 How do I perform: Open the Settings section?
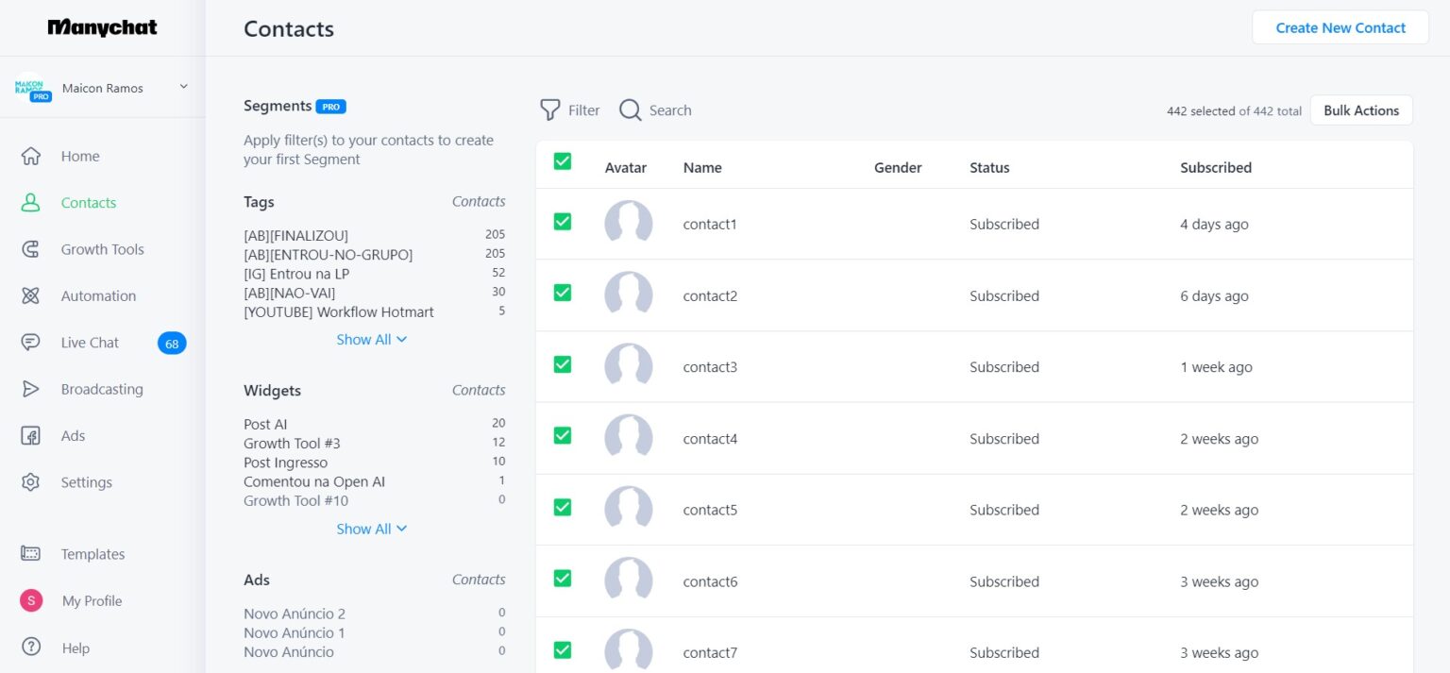[x=86, y=482]
